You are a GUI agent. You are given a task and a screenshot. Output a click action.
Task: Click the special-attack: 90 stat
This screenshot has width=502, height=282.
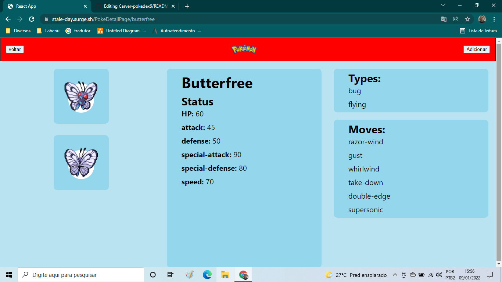click(211, 155)
